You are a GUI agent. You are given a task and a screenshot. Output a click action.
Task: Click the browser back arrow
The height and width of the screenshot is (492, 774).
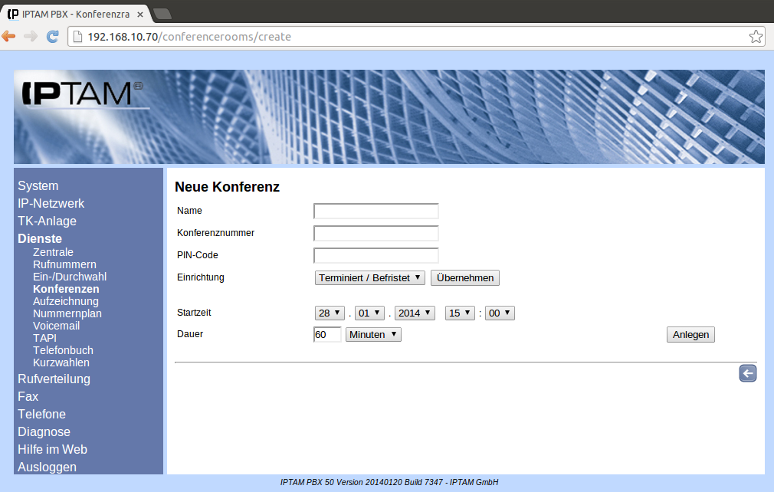coord(9,36)
